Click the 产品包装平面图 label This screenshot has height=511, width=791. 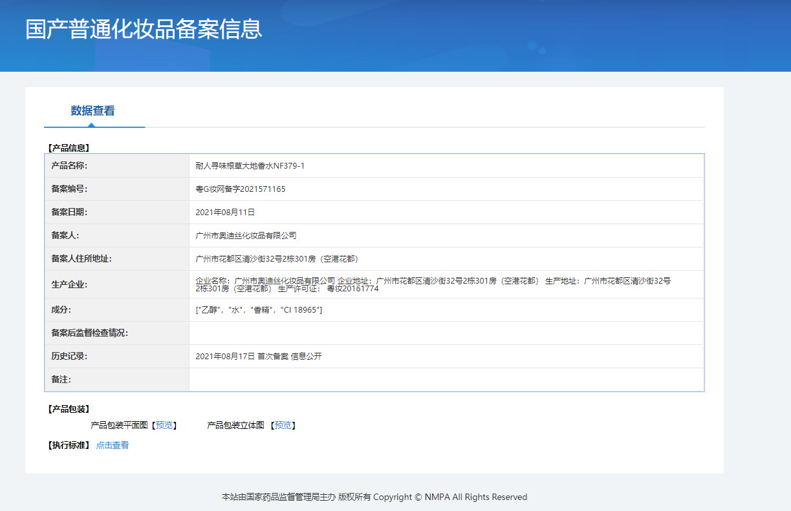pos(120,425)
